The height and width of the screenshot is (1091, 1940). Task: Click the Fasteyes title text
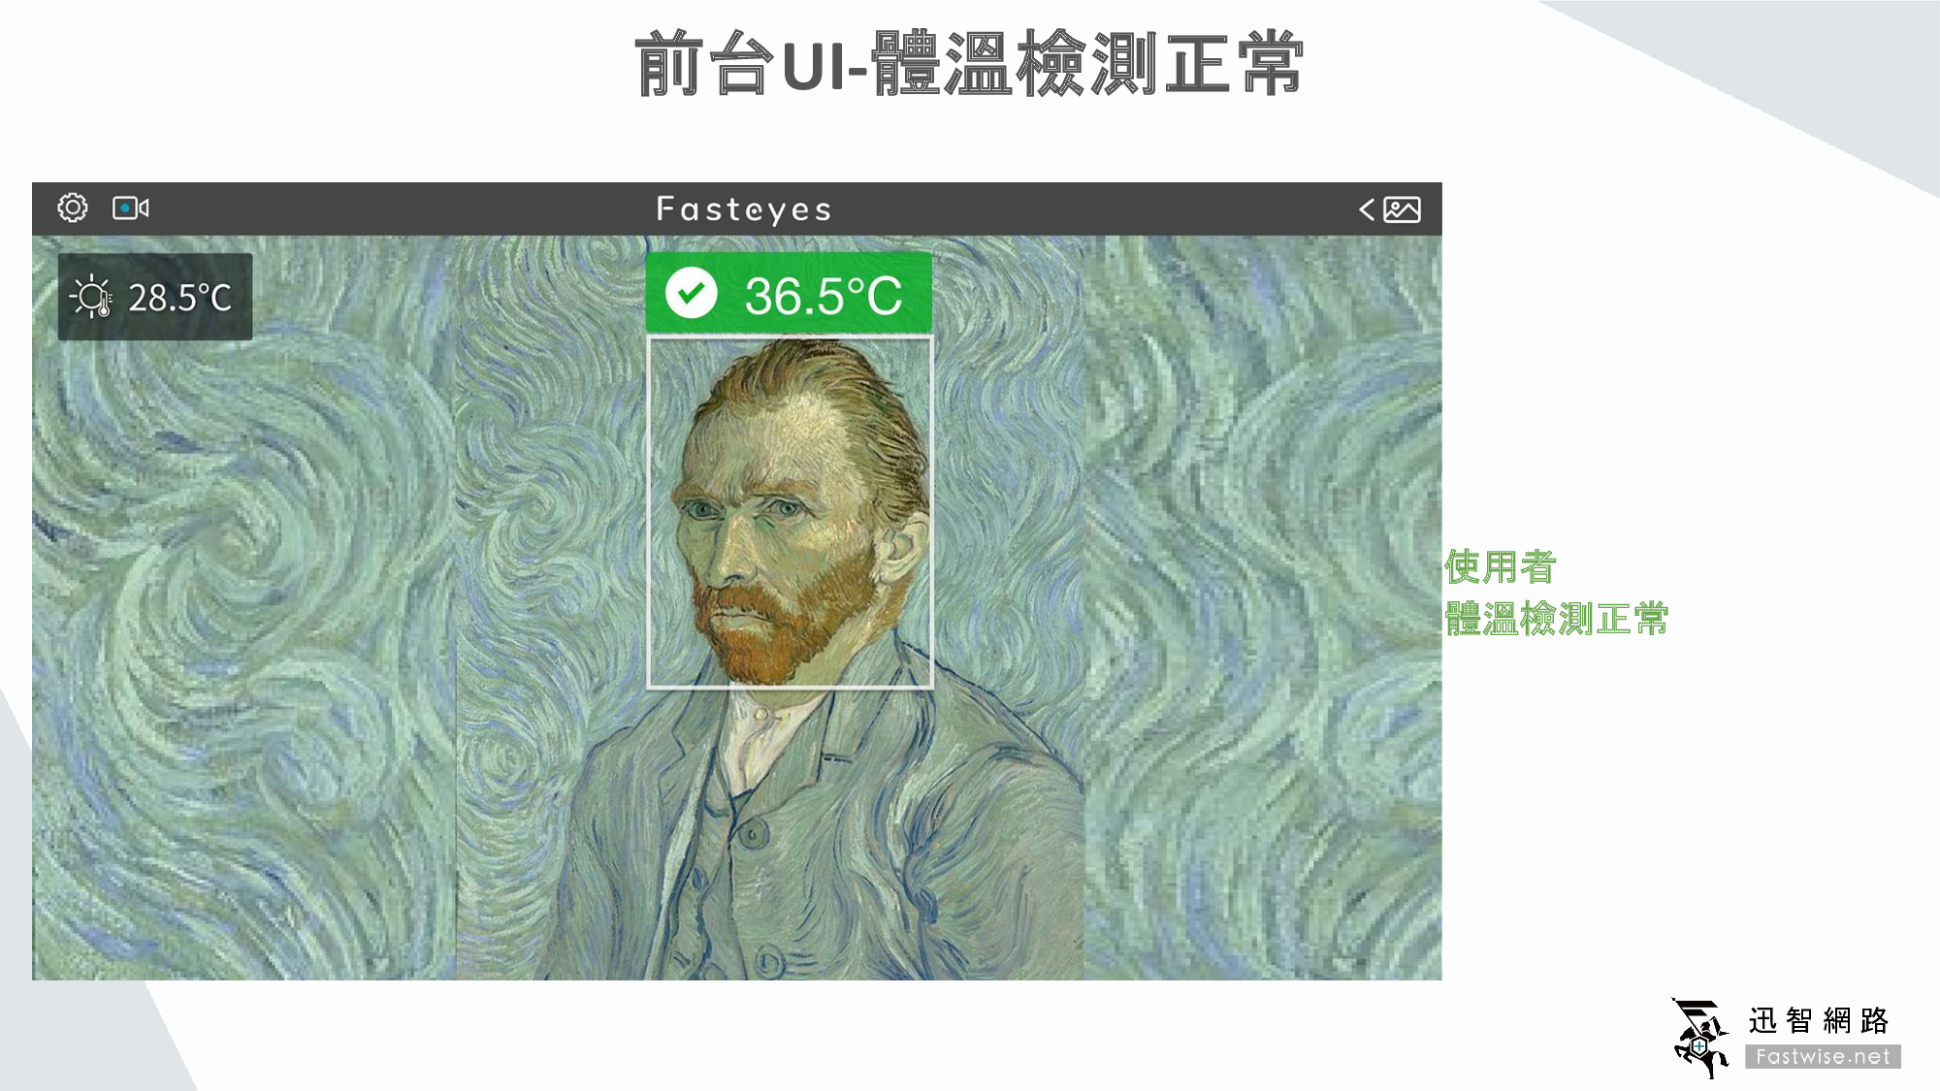coord(744,209)
